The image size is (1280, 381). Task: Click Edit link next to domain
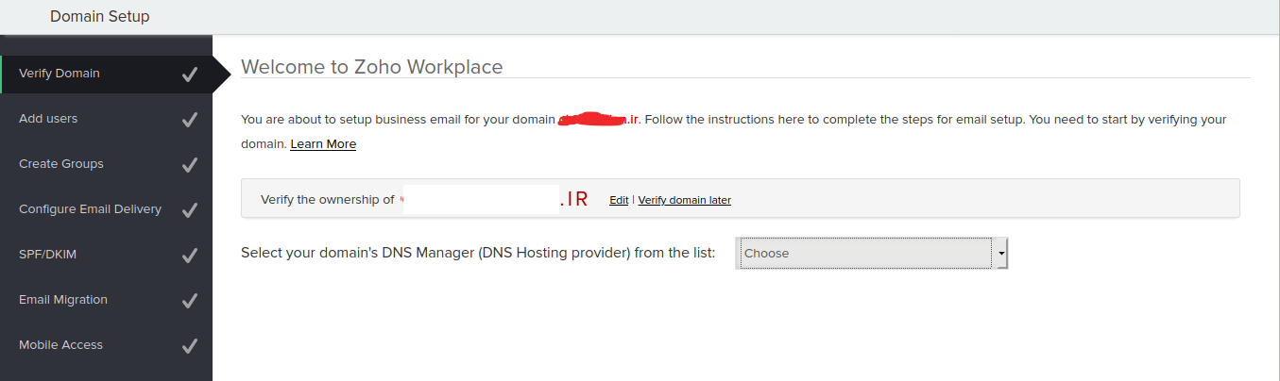click(x=619, y=200)
